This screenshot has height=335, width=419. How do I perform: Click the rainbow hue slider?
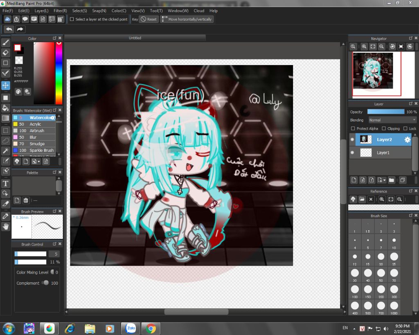coord(59,73)
